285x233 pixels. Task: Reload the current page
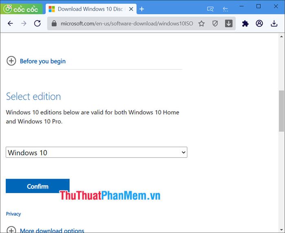point(37,24)
